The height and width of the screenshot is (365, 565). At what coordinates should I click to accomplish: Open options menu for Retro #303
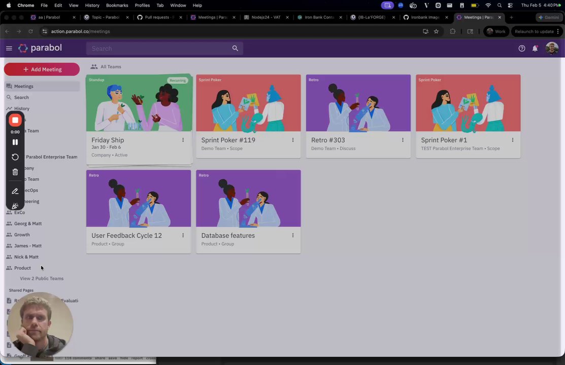click(403, 140)
